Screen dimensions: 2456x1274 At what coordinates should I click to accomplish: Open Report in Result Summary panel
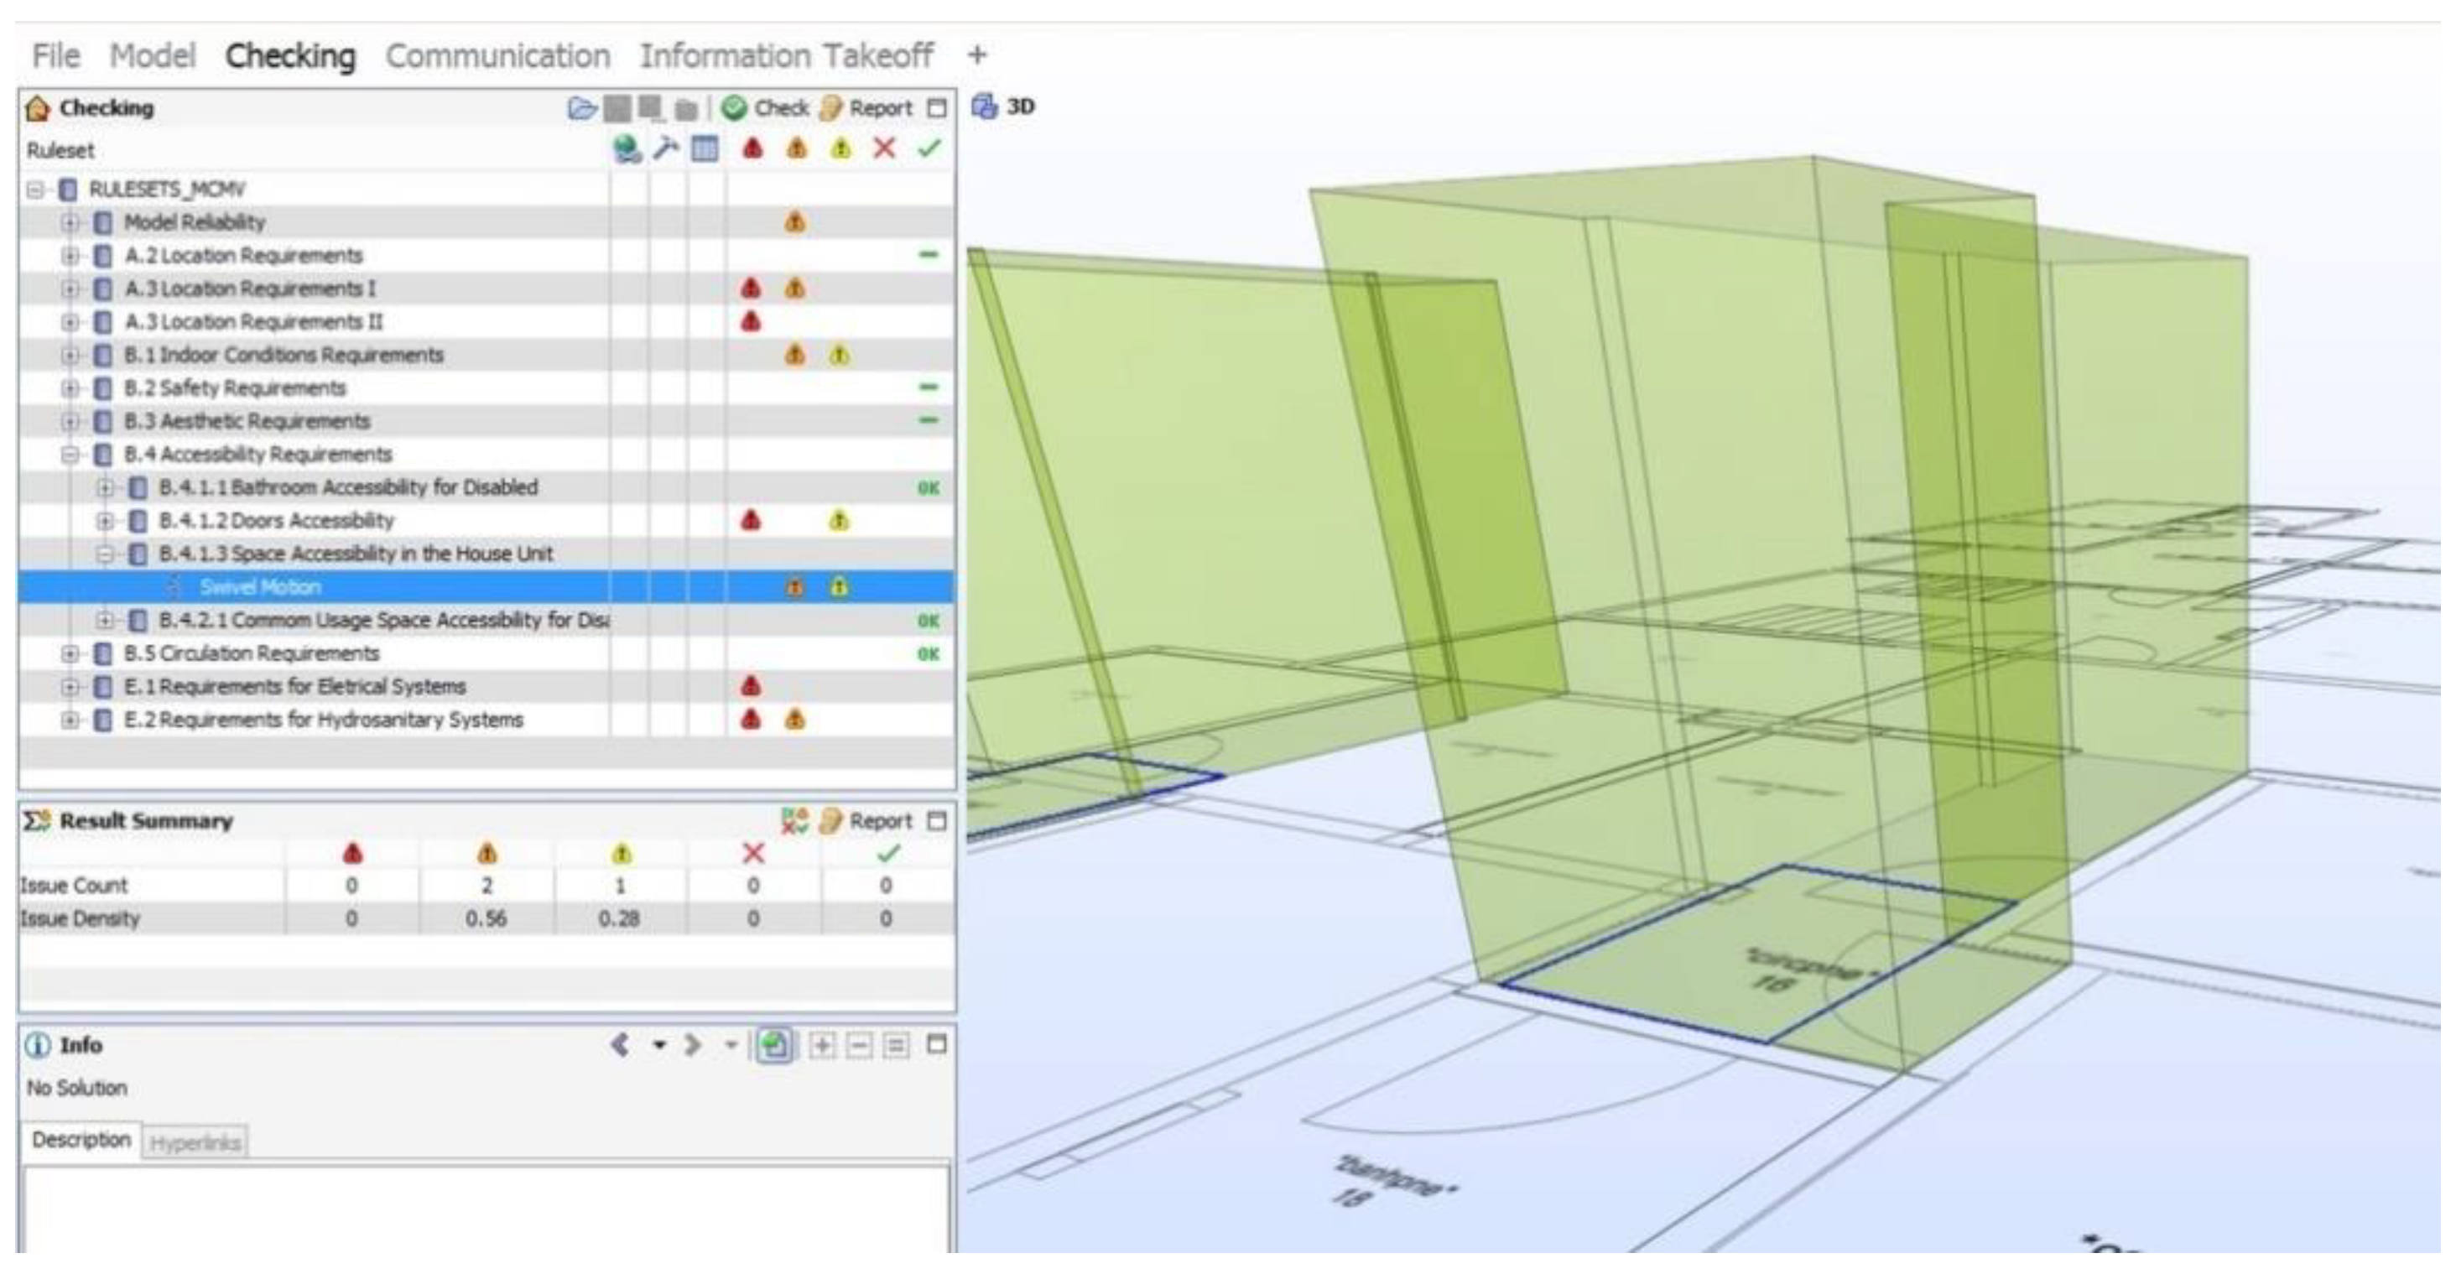pos(866,821)
